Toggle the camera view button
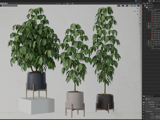 point(140,22)
